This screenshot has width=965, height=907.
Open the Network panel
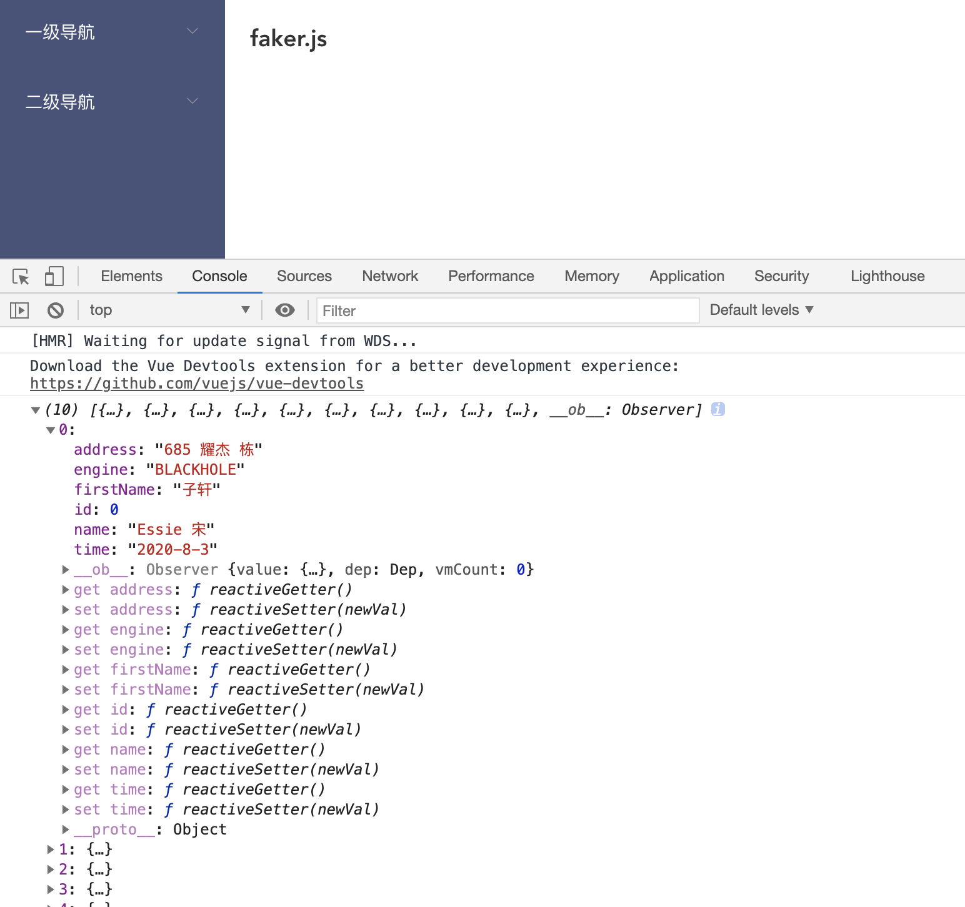[389, 275]
